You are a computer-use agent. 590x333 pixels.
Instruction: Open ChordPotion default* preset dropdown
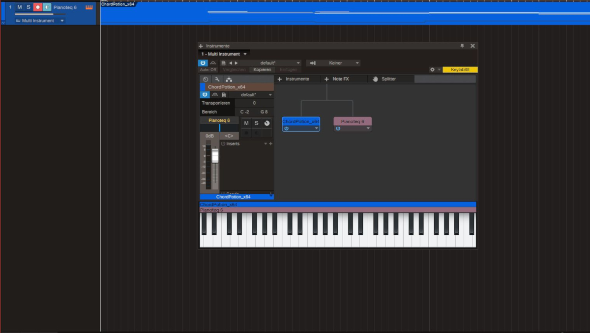click(250, 94)
